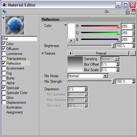Enable the Transparency channel checkbox

point(4,58)
